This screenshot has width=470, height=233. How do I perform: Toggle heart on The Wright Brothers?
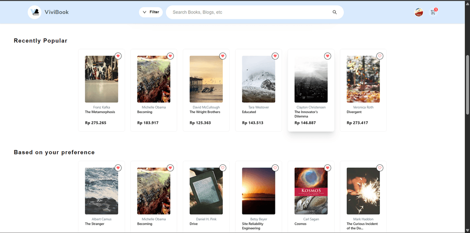pos(223,56)
